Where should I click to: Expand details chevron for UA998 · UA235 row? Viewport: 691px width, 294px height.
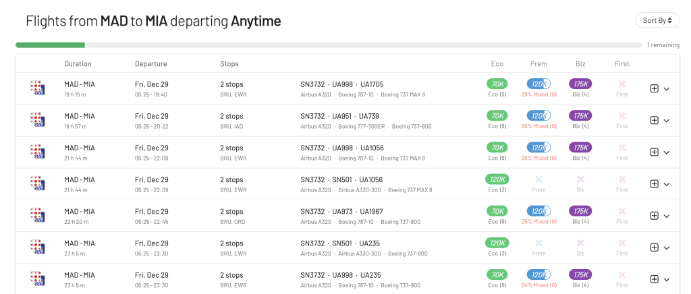[x=667, y=279]
